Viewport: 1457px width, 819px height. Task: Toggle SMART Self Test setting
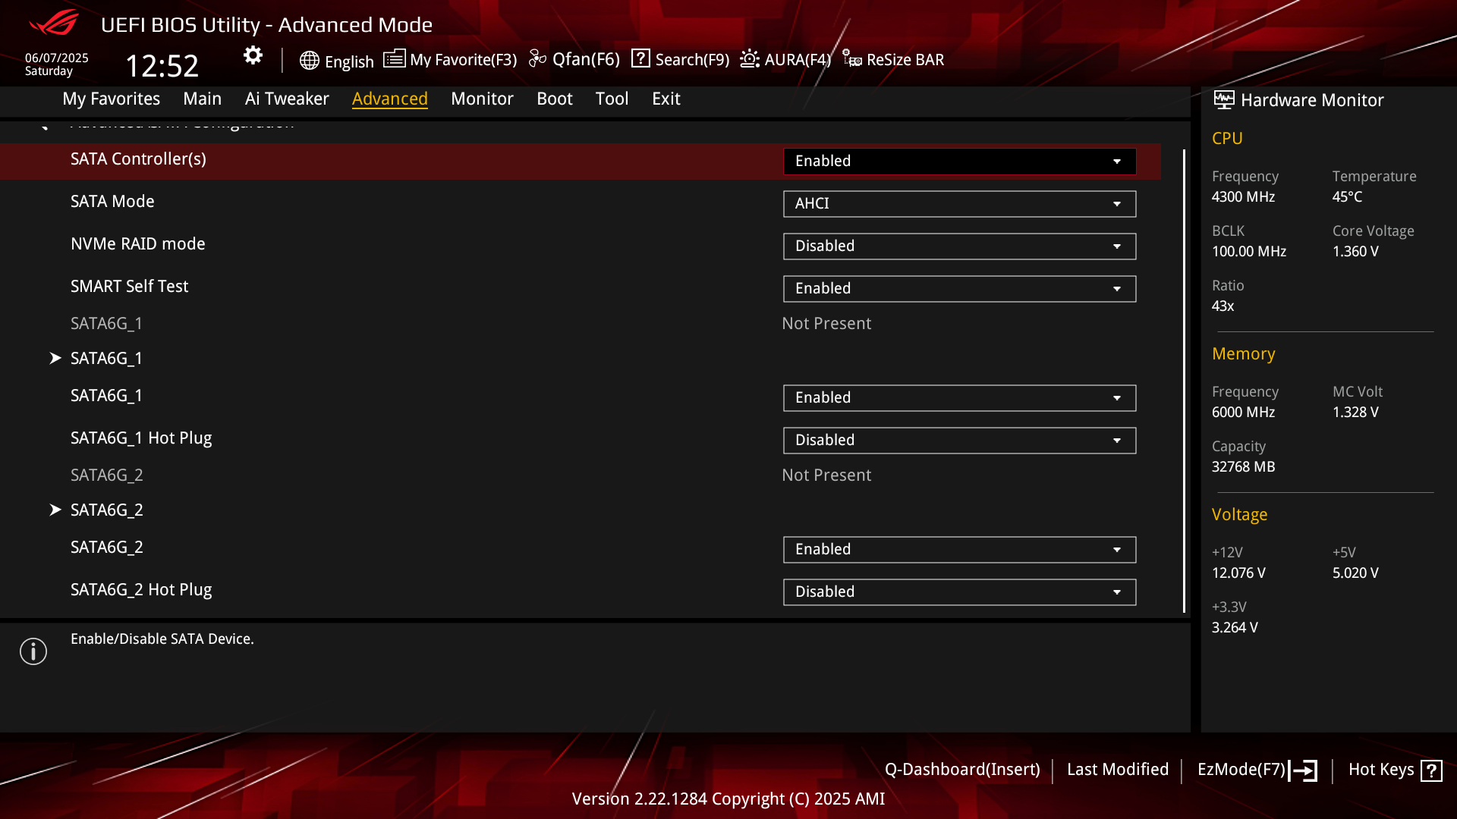pyautogui.click(x=959, y=289)
